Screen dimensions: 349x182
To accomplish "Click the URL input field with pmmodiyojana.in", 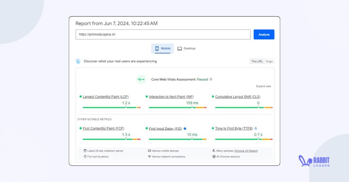I will 163,34.
